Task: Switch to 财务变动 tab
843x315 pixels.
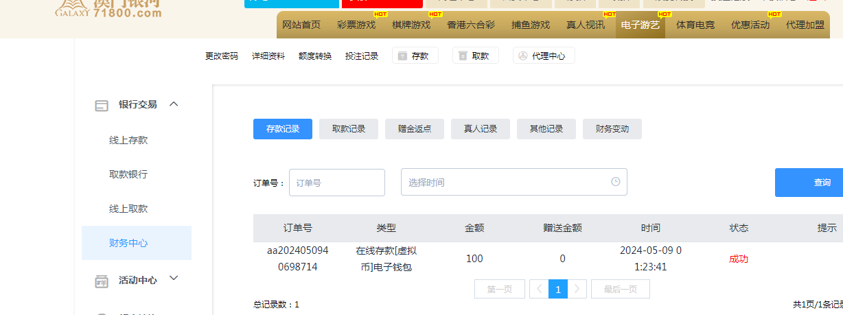Action: tap(612, 129)
